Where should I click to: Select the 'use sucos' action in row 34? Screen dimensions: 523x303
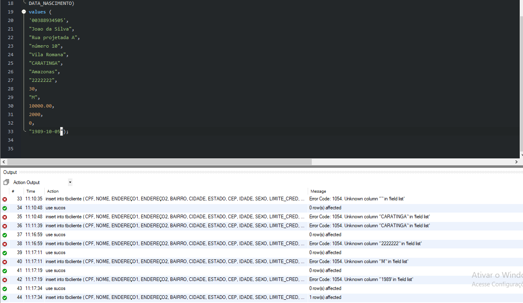55,208
